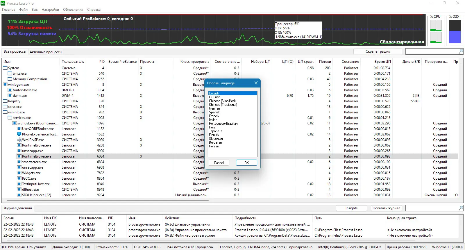Viewport: 465px width, 250px height.
Task: Click the % ОЗУ memory meter graphic
Action: click(x=455, y=31)
